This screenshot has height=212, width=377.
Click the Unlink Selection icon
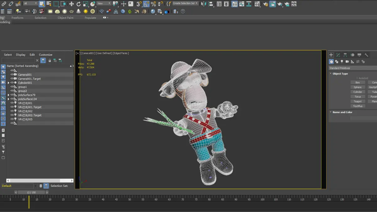coord(11,4)
